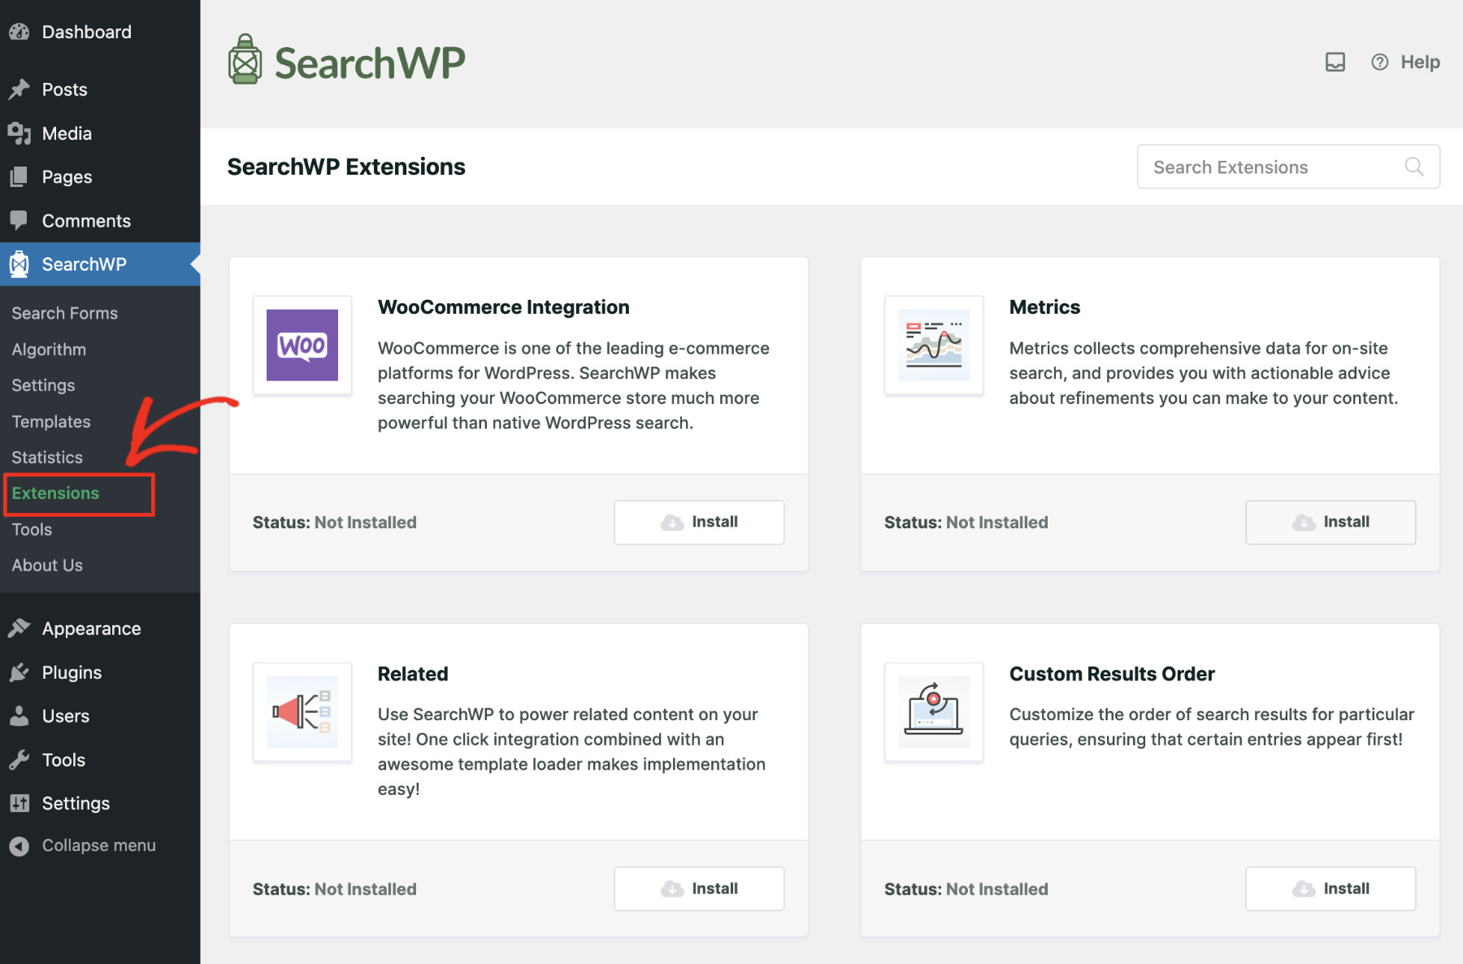The height and width of the screenshot is (964, 1463).
Task: Click the Comments speech bubble icon
Action: click(x=20, y=220)
